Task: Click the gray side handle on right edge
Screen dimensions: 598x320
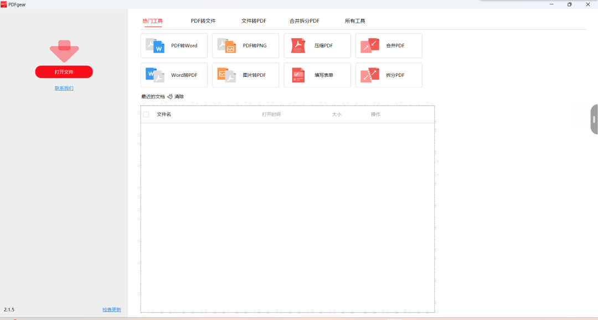Action: tap(594, 119)
